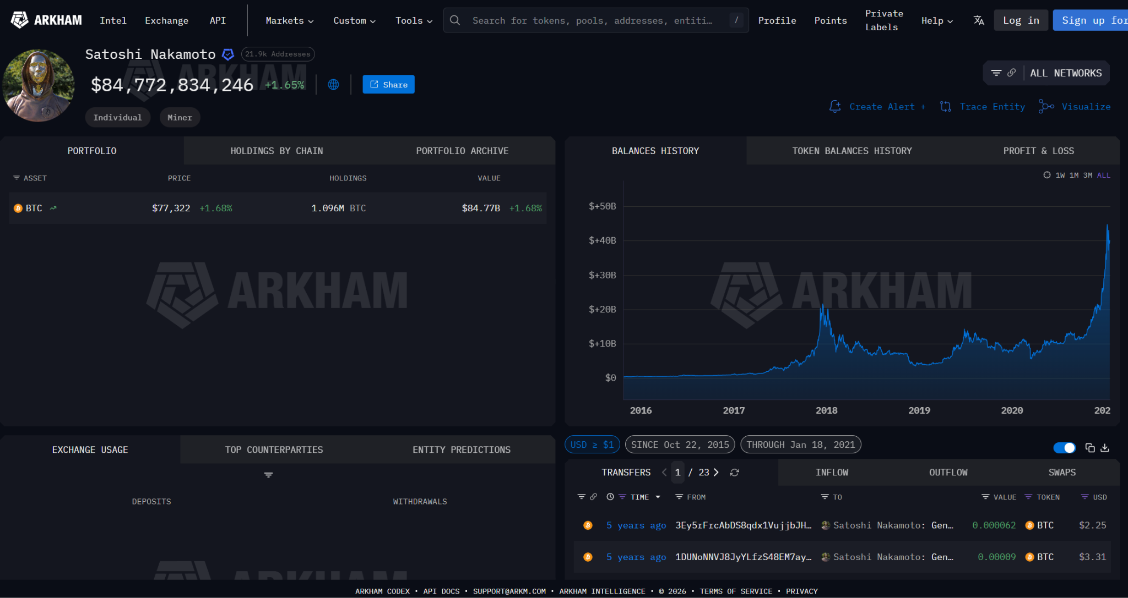This screenshot has width=1128, height=598.
Task: Click the THROUGH Jan 18, 2021 filter chip
Action: [x=800, y=445]
